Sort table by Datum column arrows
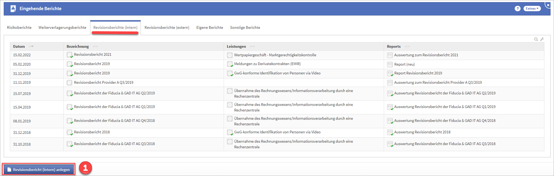This screenshot has width=554, height=176. click(x=31, y=46)
